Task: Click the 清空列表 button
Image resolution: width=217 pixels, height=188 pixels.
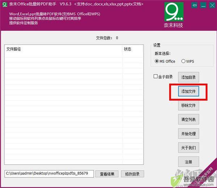Action: [x=188, y=119]
